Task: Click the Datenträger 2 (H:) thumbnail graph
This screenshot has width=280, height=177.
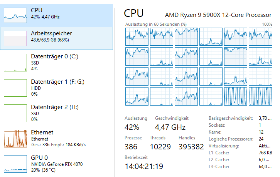Action: point(15,113)
